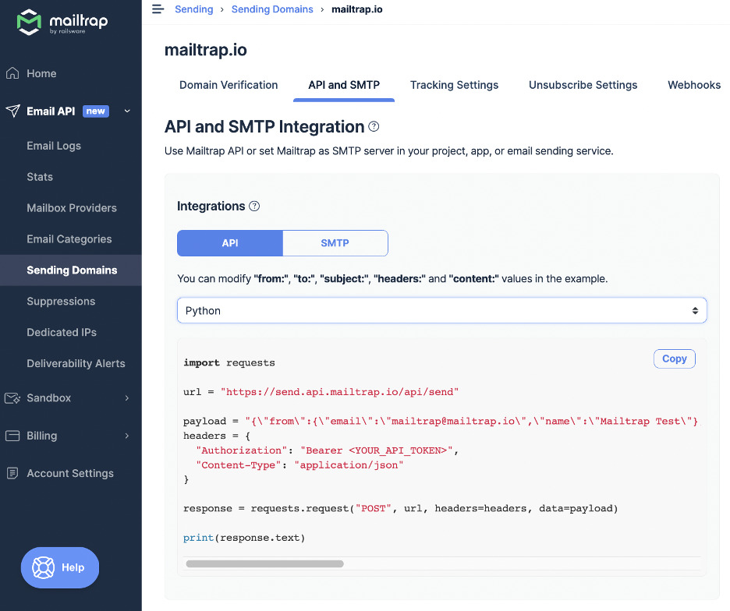Toggle the hamburger menu icon
Viewport: 730px width, 611px height.
158,9
